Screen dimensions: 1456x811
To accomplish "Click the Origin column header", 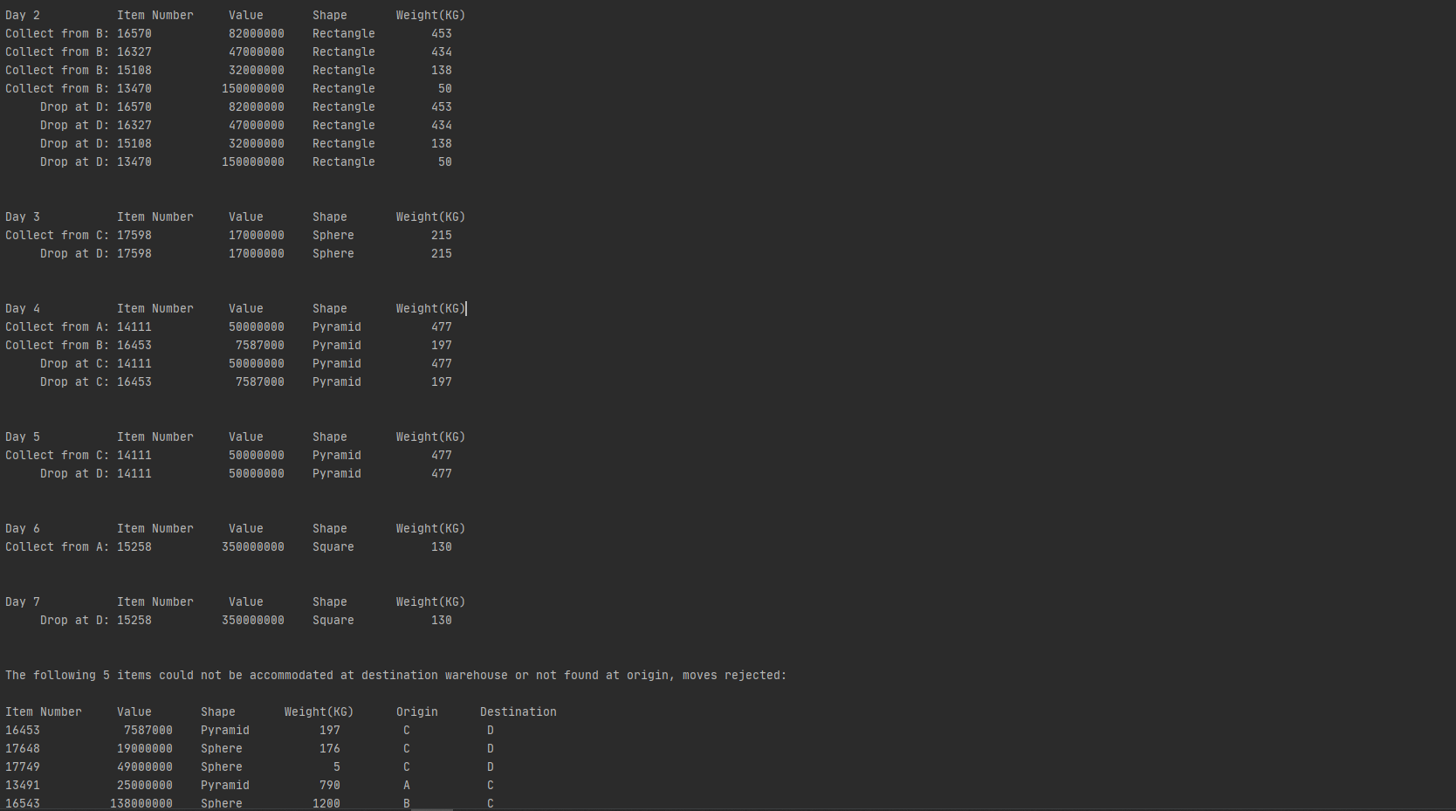I will pyautogui.click(x=417, y=711).
